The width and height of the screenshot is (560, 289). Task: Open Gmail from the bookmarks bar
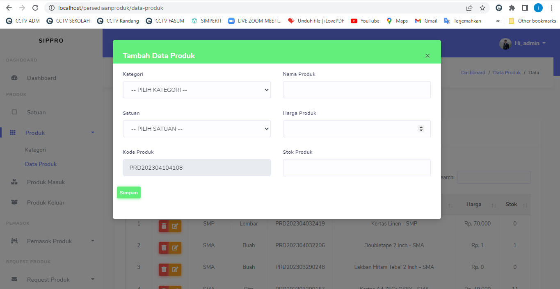[425, 20]
